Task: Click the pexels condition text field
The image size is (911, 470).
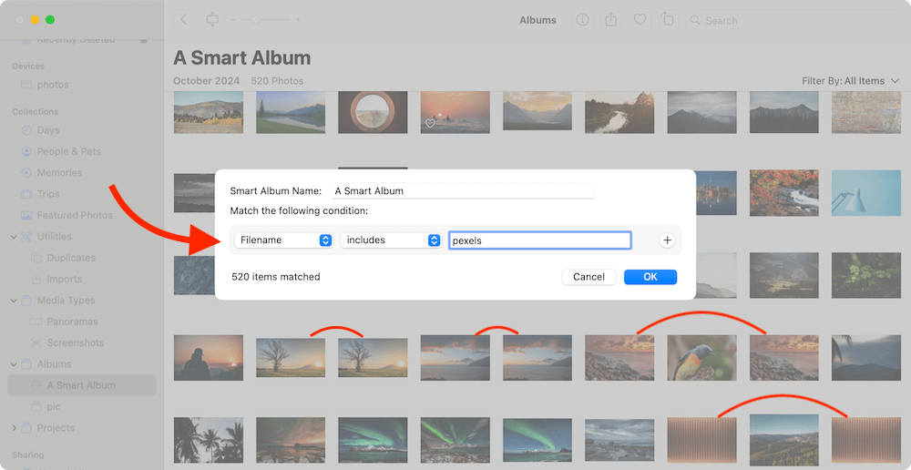Action: pyautogui.click(x=539, y=240)
